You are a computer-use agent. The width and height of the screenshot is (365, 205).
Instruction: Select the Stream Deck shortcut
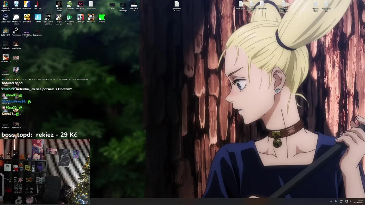pyautogui.click(x=5, y=19)
